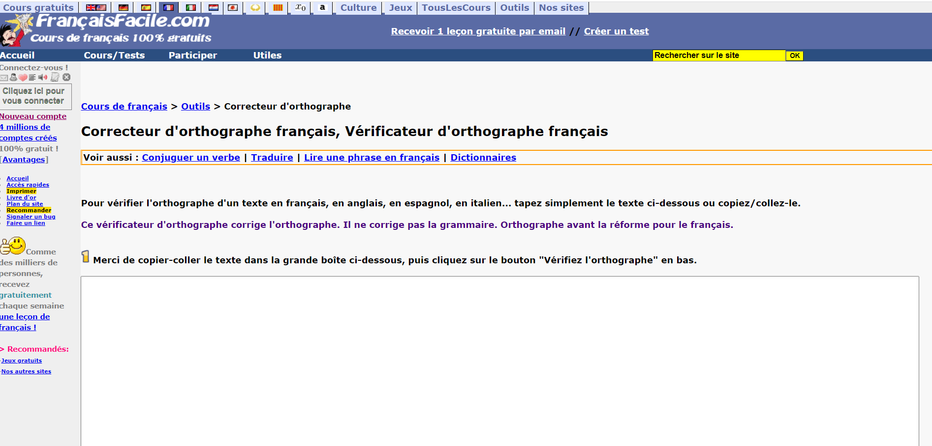The image size is (932, 446).
Task: Select the Italian flag icon
Action: [x=191, y=8]
